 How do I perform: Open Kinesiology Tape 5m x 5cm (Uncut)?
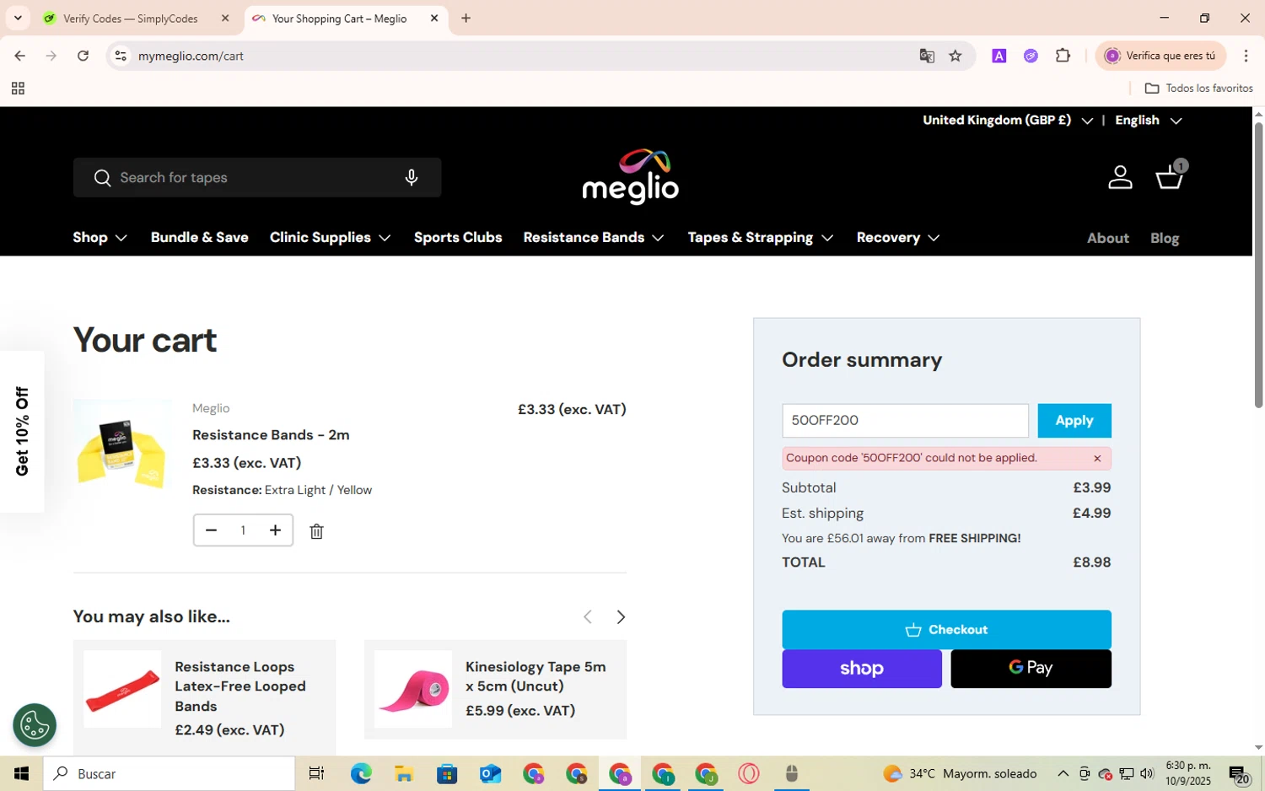(536, 676)
